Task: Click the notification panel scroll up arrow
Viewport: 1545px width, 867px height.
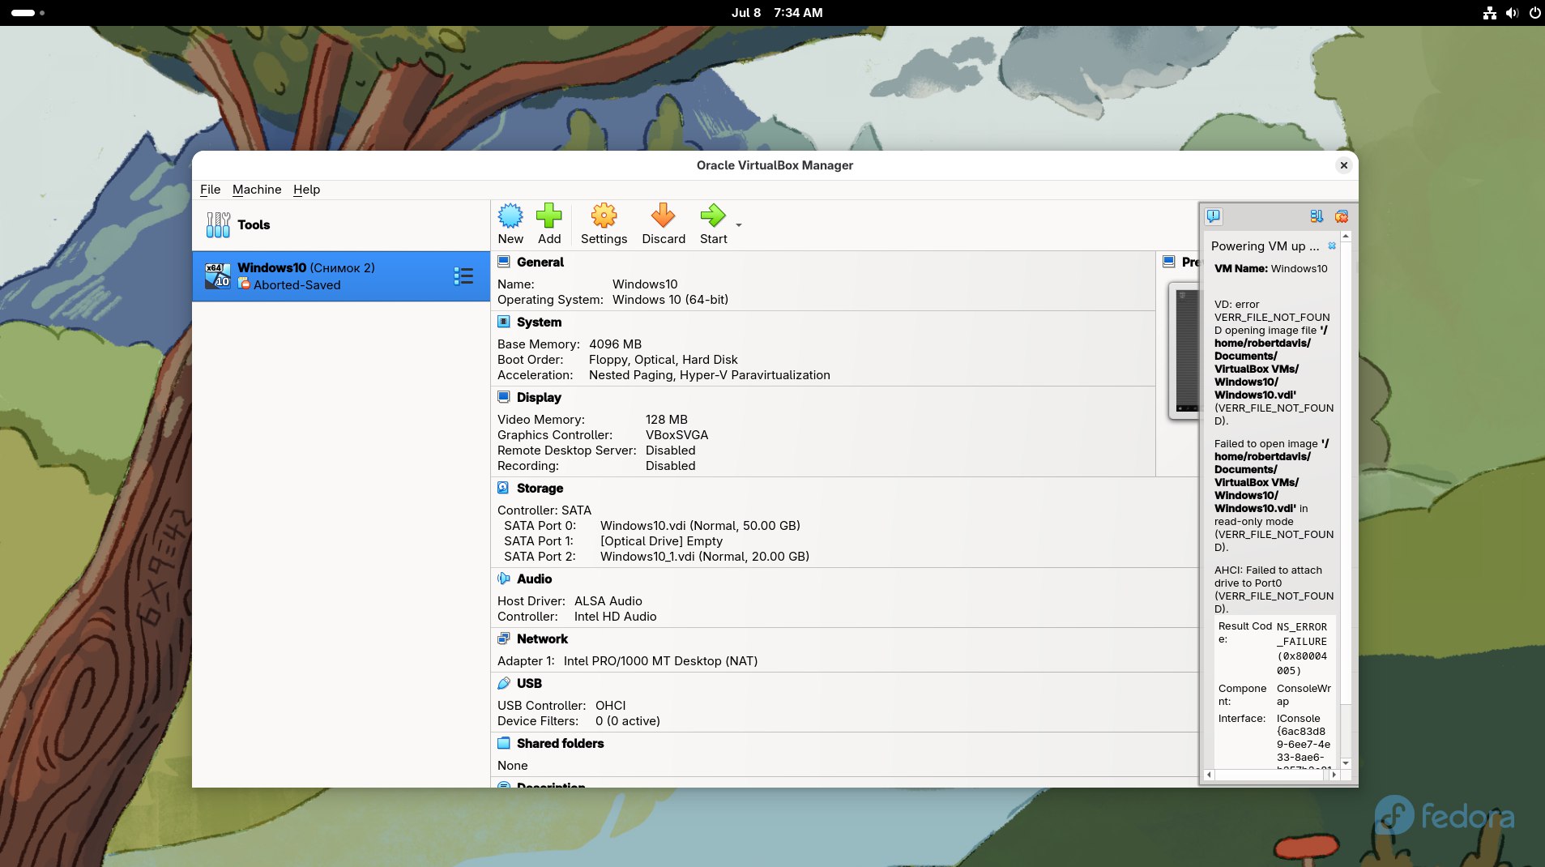Action: (x=1346, y=237)
